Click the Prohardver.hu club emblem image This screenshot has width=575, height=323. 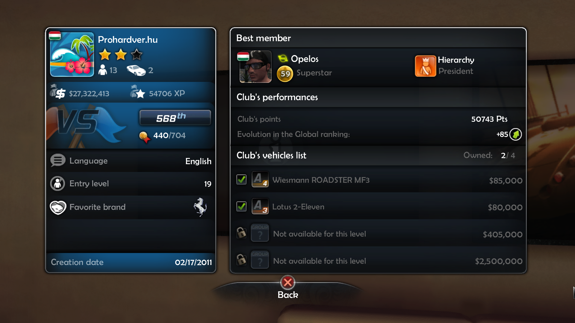point(72,54)
